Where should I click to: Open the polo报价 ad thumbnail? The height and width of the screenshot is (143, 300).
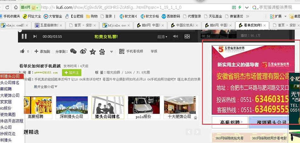tap(144, 107)
